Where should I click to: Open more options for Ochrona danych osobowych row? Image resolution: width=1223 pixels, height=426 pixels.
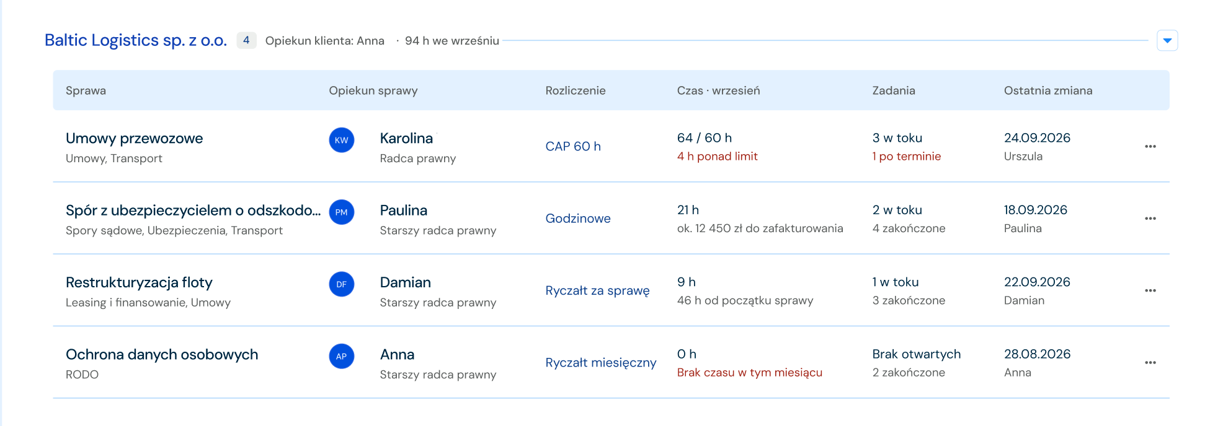pos(1150,363)
